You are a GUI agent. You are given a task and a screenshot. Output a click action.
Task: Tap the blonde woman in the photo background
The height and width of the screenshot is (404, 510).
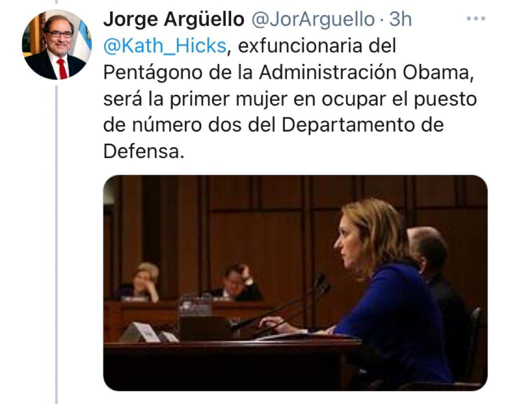141,282
